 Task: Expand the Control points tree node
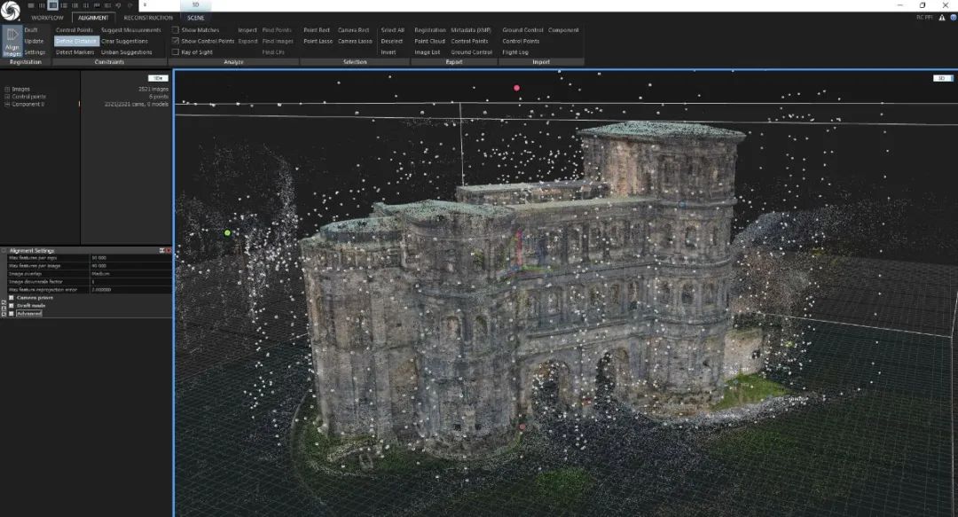[x=5, y=97]
